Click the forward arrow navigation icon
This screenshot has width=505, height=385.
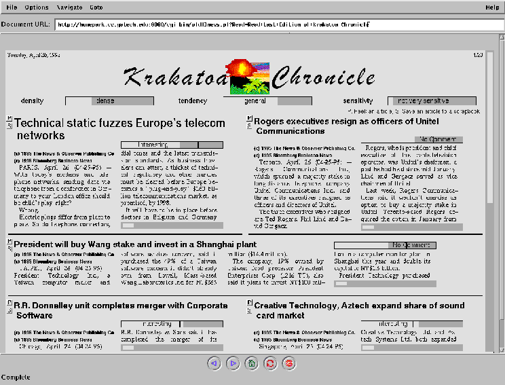(233, 363)
